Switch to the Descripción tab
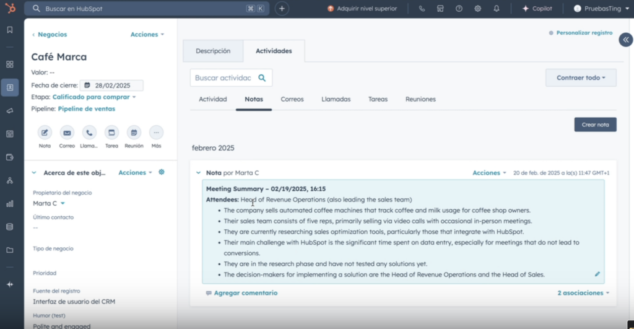 213,51
